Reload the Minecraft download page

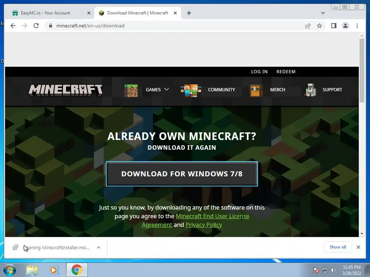pyautogui.click(x=36, y=26)
